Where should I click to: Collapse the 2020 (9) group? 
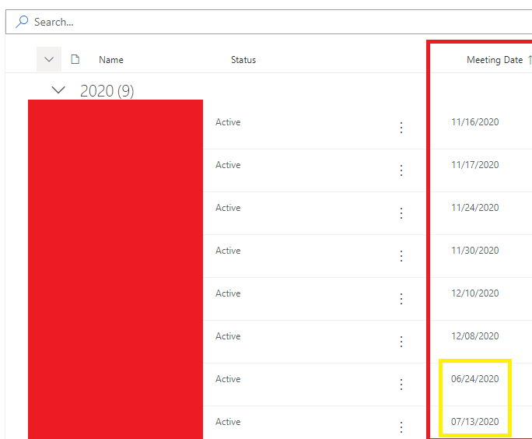58,90
